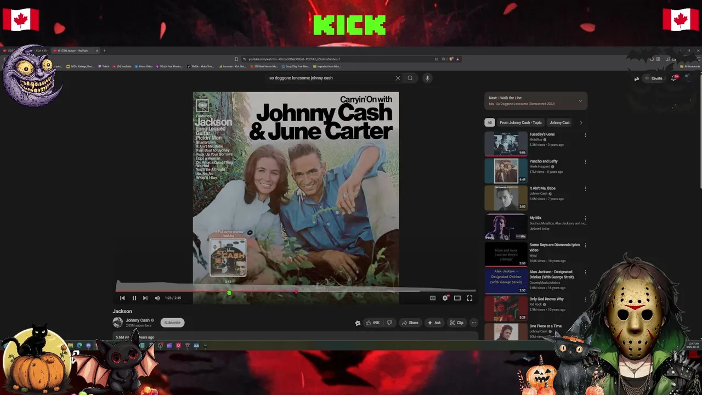Show more filter chips with right arrow
Screen dimensions: 702x395
tap(581, 122)
